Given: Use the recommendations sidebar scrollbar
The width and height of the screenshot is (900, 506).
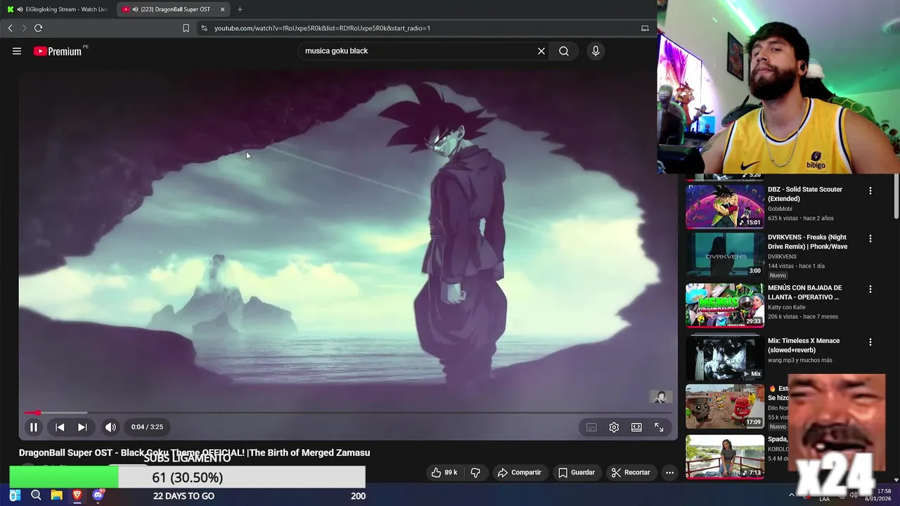Looking at the screenshot, I should [x=896, y=197].
